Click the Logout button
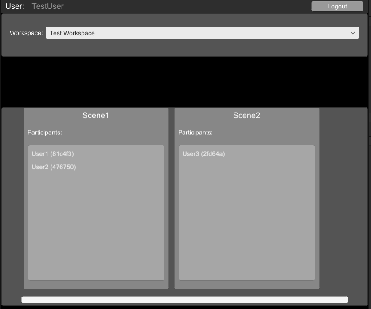The image size is (371, 309). tap(337, 6)
